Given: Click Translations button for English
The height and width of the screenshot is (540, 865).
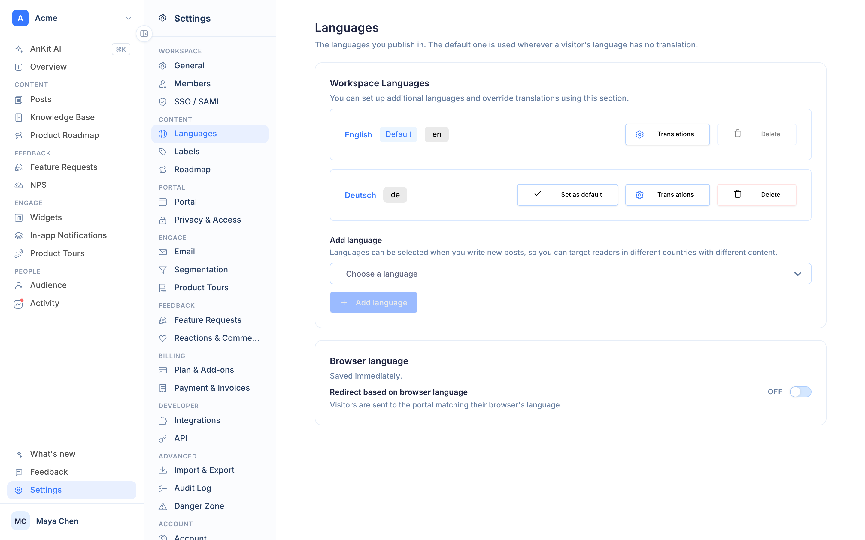Looking at the screenshot, I should (667, 134).
